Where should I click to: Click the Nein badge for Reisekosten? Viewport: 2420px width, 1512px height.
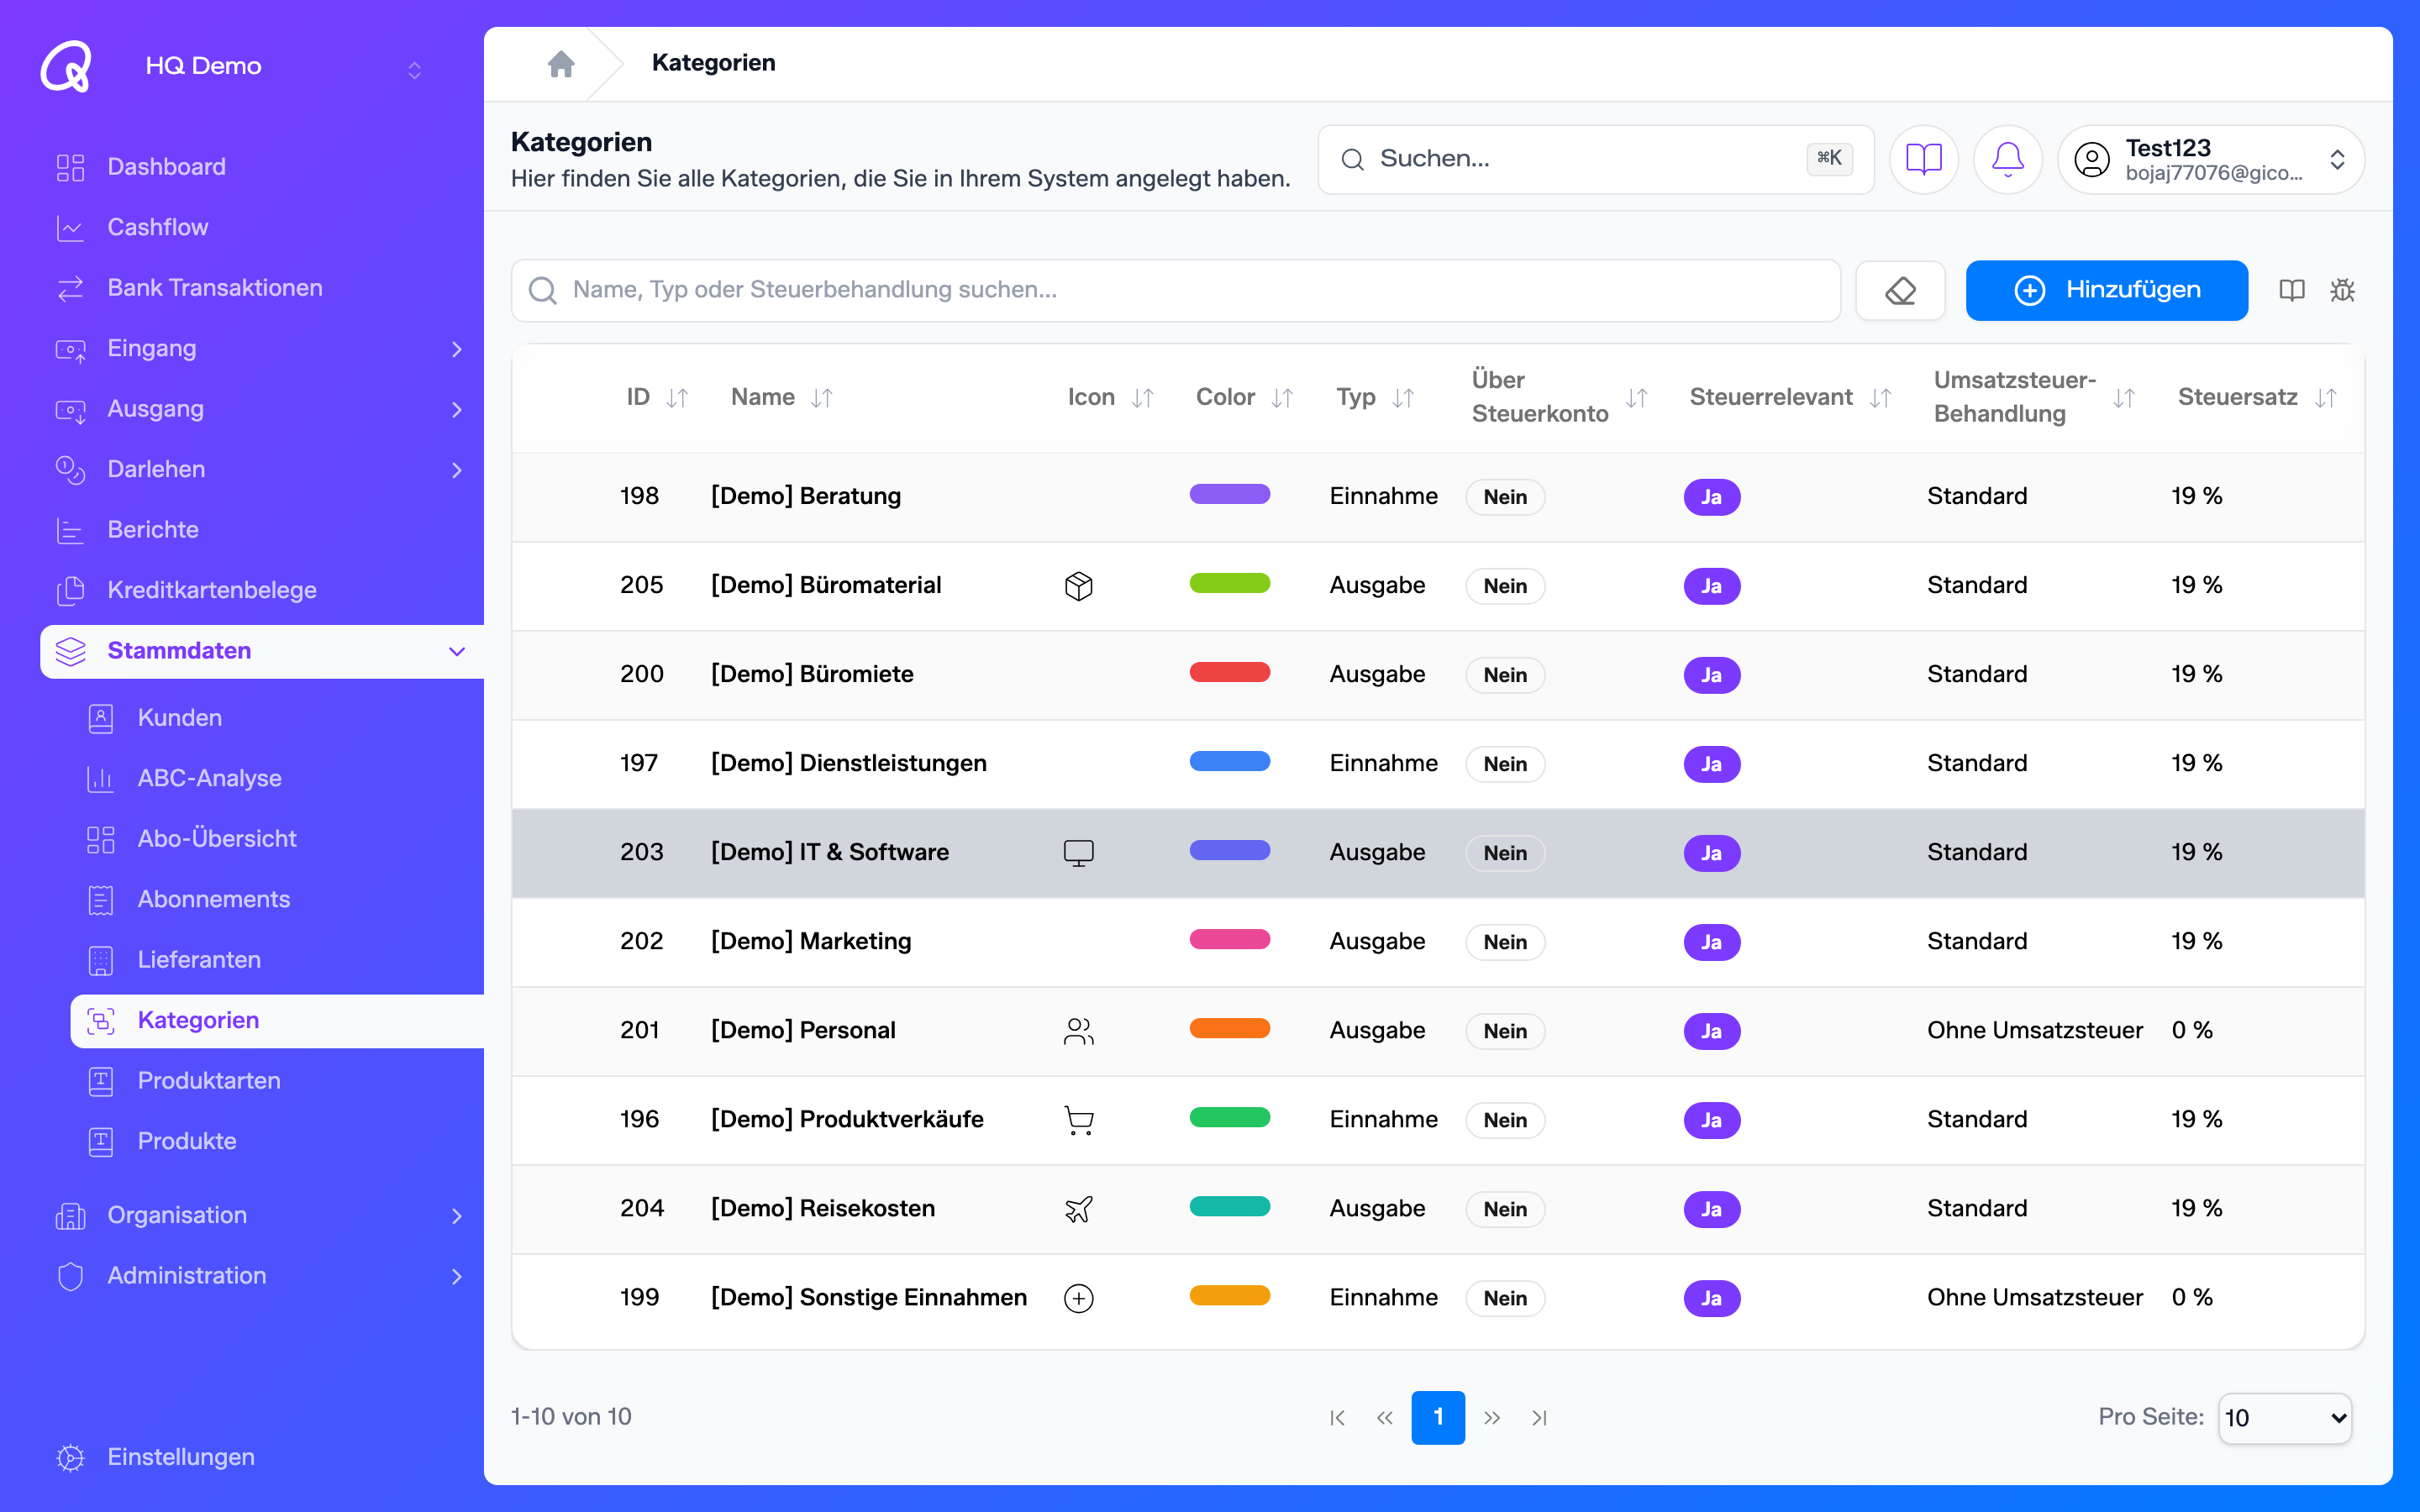1505,1209
